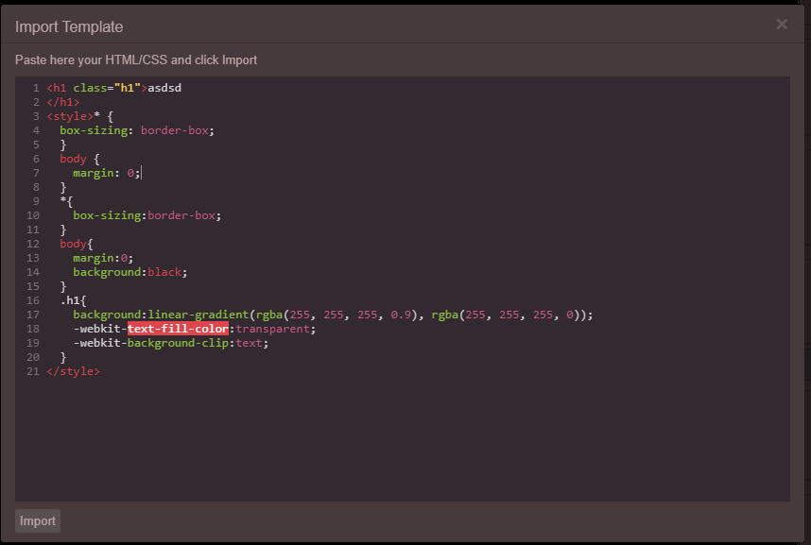Screen dimensions: 811x545
Task: Click line number 17 in the gutter
Action: (32, 315)
